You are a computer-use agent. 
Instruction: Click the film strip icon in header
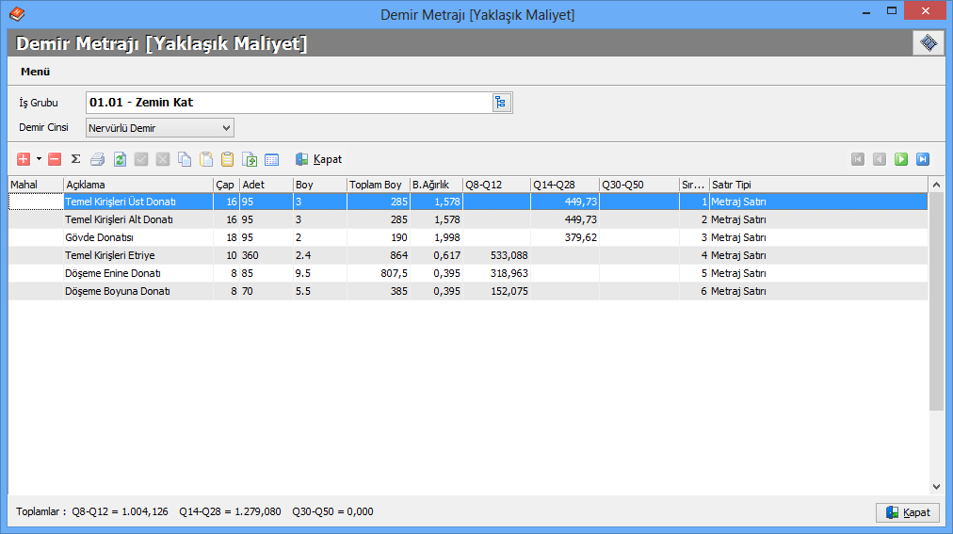click(928, 43)
